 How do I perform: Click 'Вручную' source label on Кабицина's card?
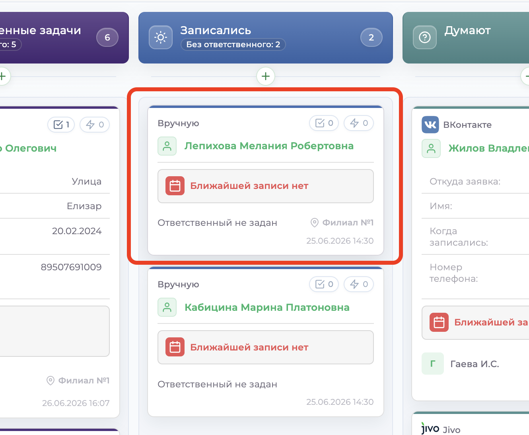coord(178,284)
